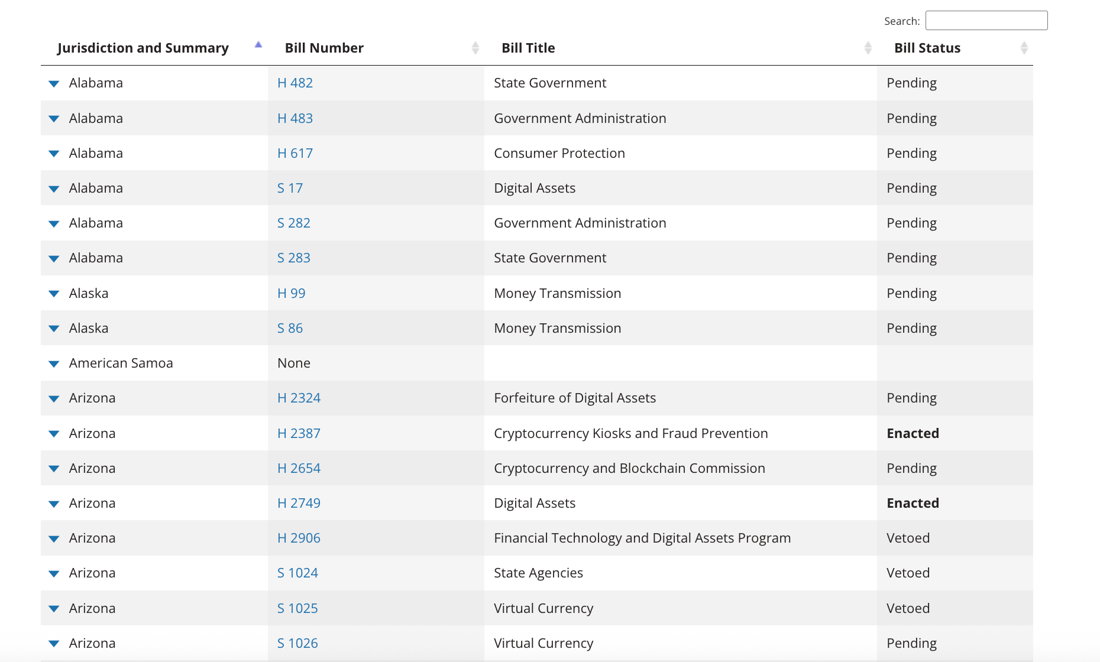Open Alaska bill link H 99
1100x662 pixels.
coord(292,293)
